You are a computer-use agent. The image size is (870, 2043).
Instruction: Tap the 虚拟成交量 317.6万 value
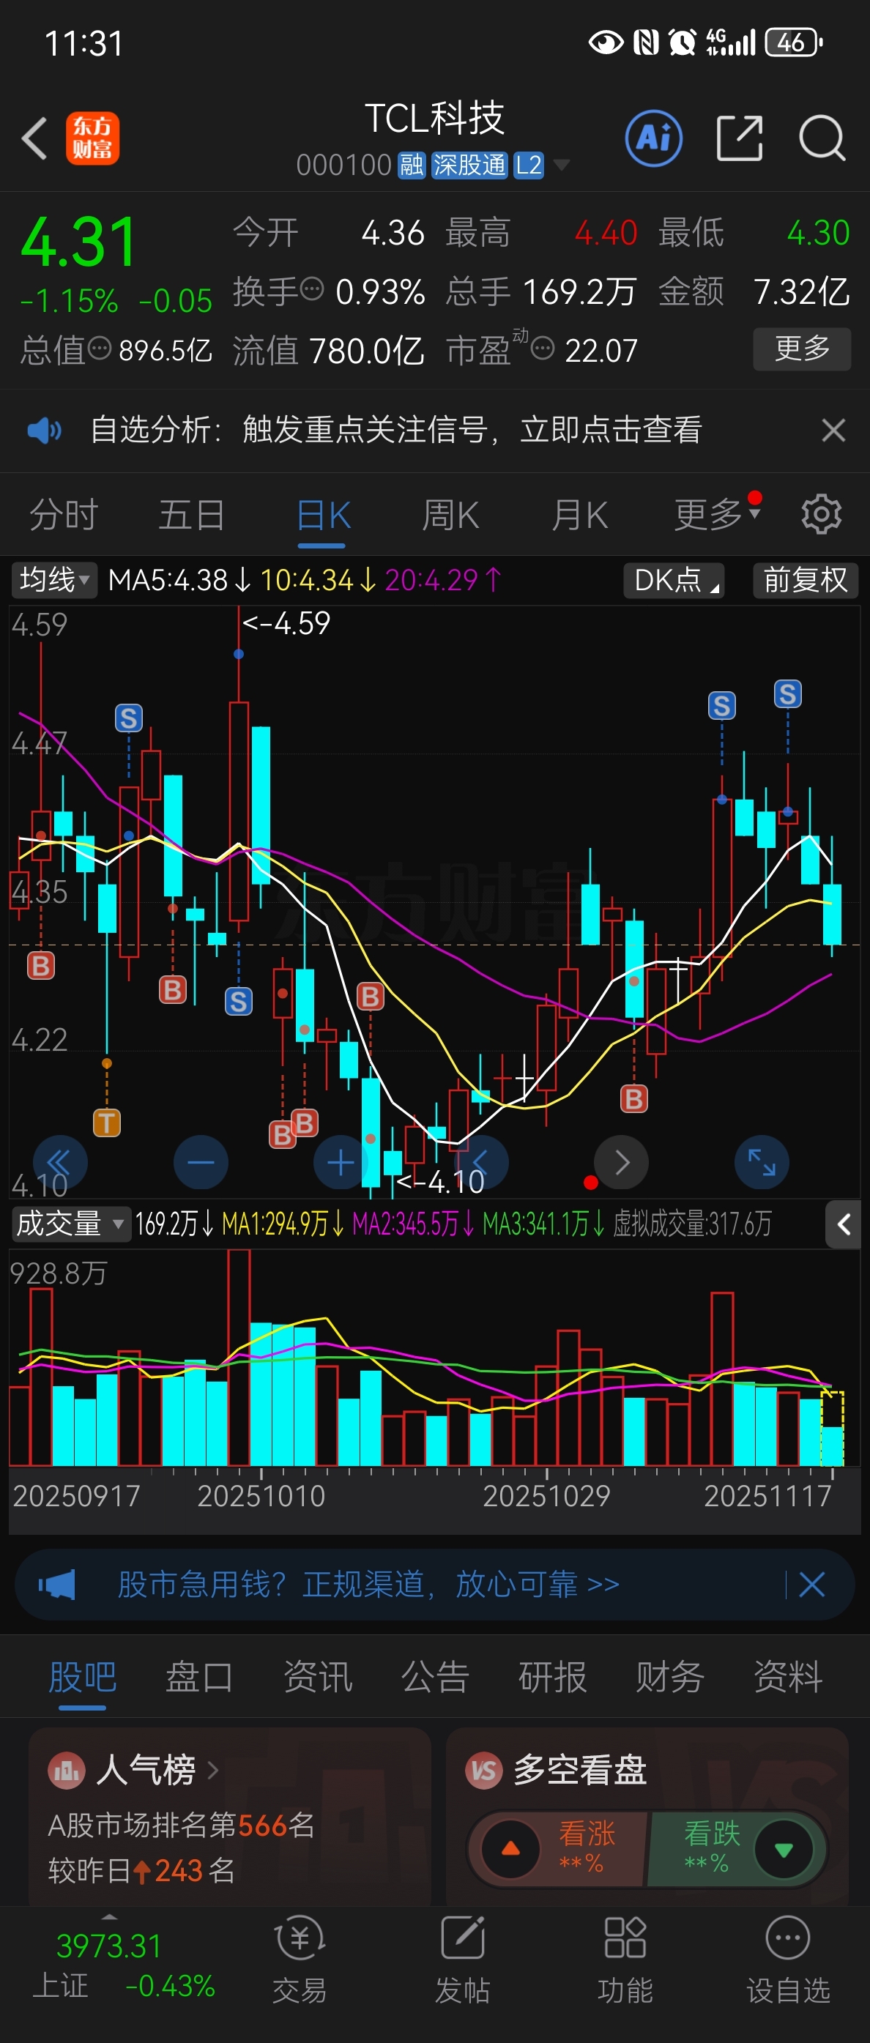point(691,1224)
